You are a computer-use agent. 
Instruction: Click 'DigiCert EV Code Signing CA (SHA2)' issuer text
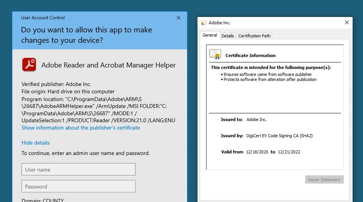point(279,136)
